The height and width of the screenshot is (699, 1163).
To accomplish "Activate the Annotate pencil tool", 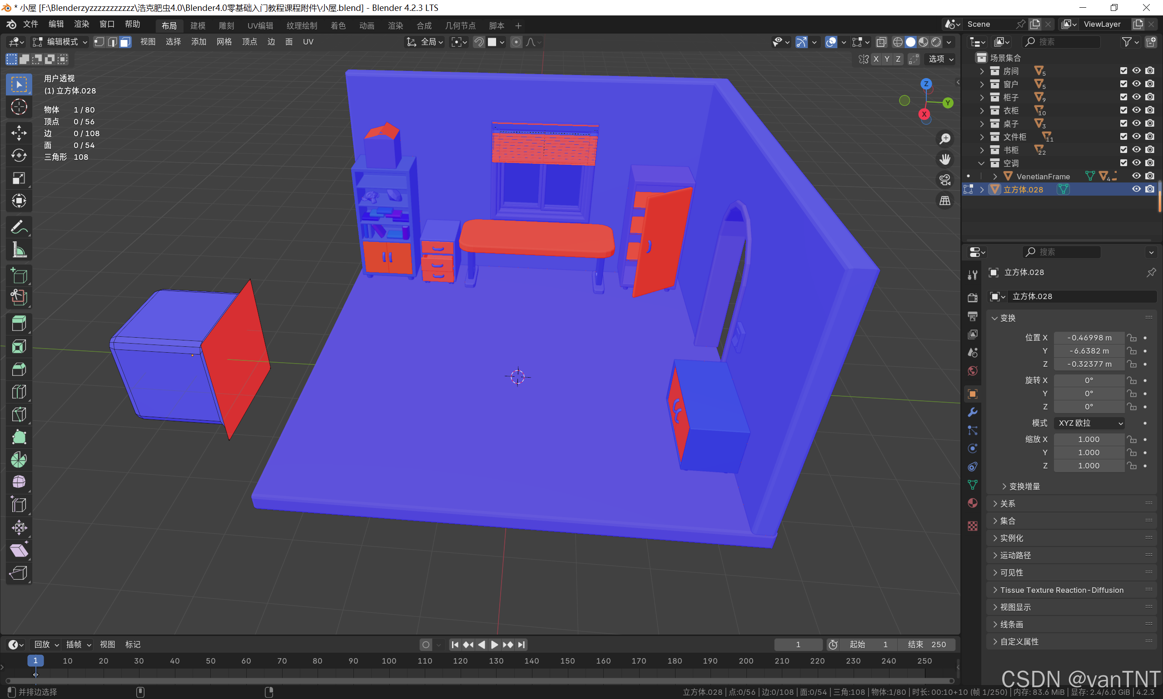I will point(19,227).
